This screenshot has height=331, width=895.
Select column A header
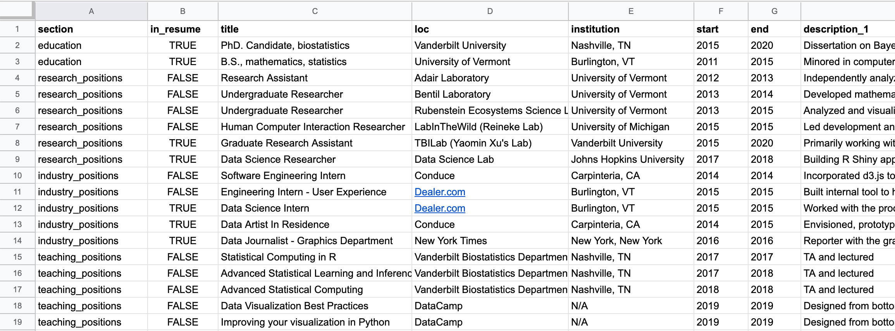click(91, 11)
